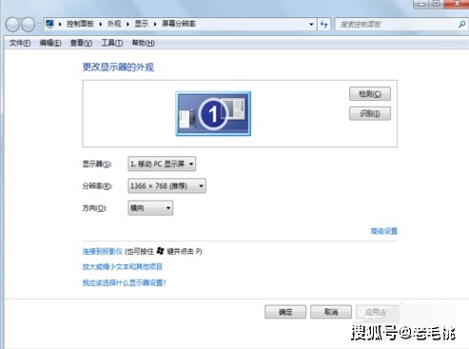Image resolution: width=469 pixels, height=349 pixels.
Task: Click the Control Panel icon in address bar
Action: coord(49,24)
